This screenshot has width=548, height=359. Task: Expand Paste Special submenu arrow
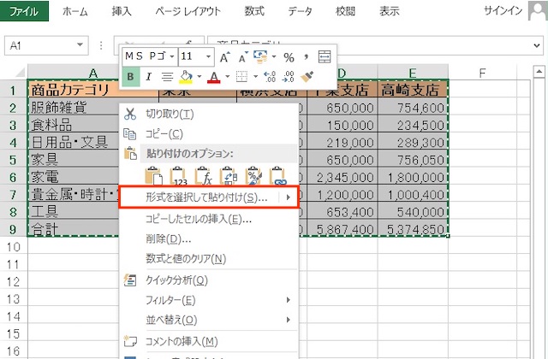click(x=288, y=197)
